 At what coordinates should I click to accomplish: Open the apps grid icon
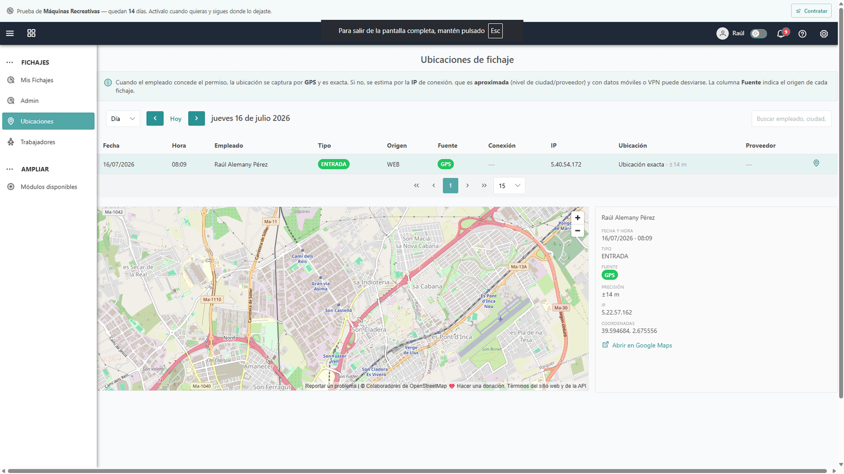(x=31, y=33)
